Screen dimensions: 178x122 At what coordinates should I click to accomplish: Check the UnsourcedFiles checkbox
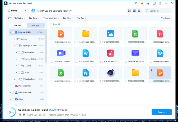point(13,86)
